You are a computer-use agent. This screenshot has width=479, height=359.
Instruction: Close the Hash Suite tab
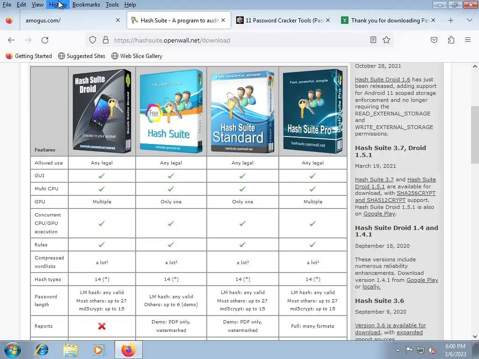click(223, 20)
